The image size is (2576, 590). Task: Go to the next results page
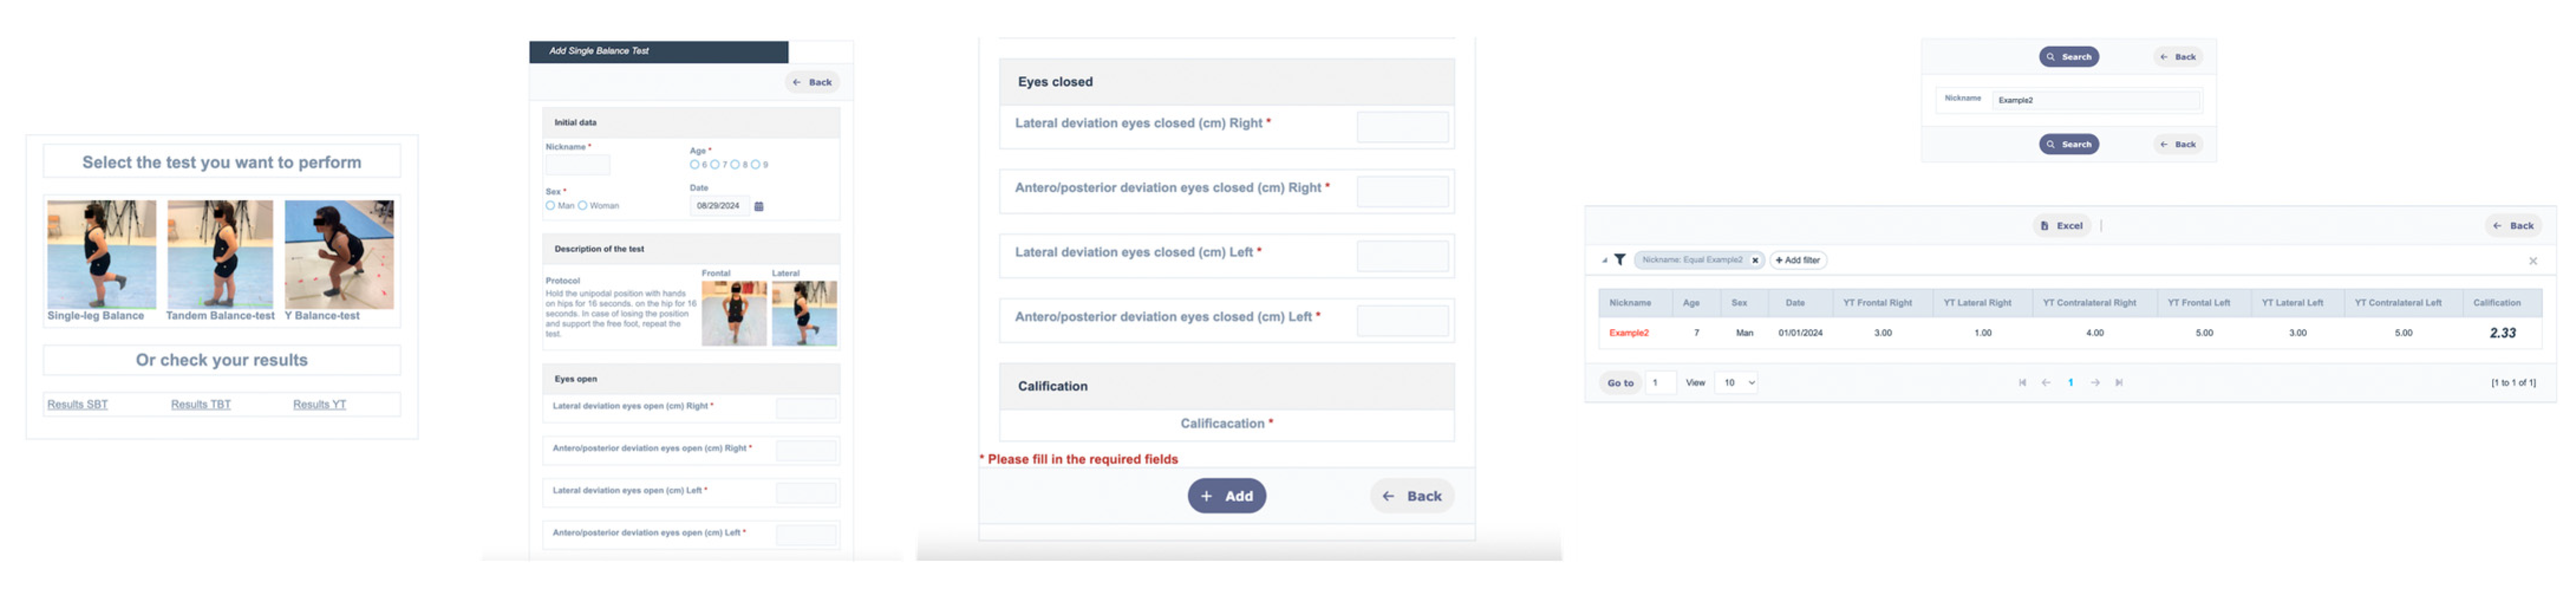2094,382
